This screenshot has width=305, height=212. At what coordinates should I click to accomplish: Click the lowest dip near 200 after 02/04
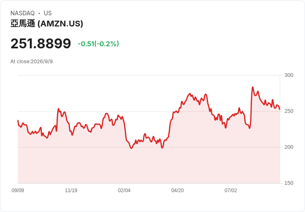click(x=131, y=148)
